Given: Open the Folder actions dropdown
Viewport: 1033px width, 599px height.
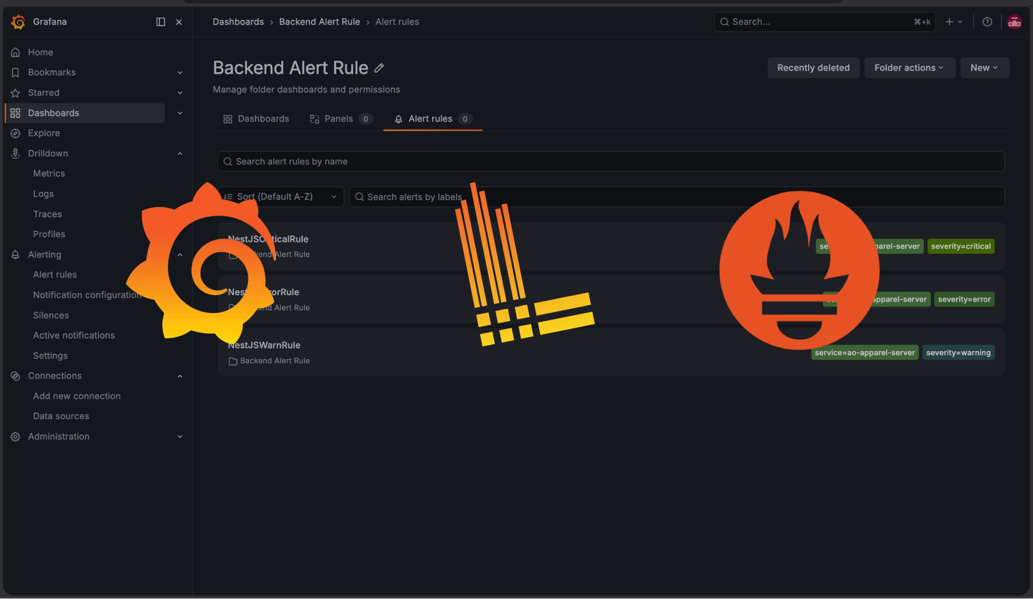Looking at the screenshot, I should pos(909,68).
